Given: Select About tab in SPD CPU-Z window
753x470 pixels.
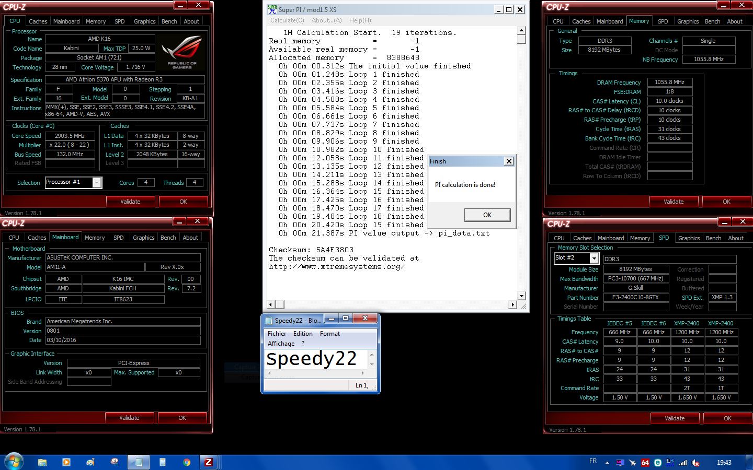Looking at the screenshot, I should pyautogui.click(x=736, y=238).
